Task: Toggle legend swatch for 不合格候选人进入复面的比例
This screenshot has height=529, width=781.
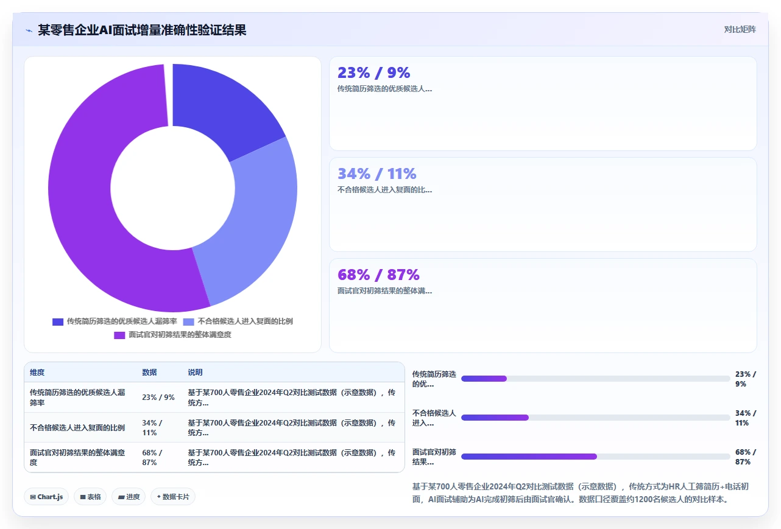Action: [x=189, y=321]
